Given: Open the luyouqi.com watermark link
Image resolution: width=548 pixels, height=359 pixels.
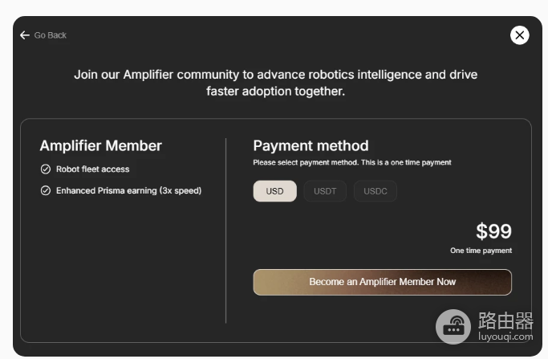Looking at the screenshot, I should 505,337.
